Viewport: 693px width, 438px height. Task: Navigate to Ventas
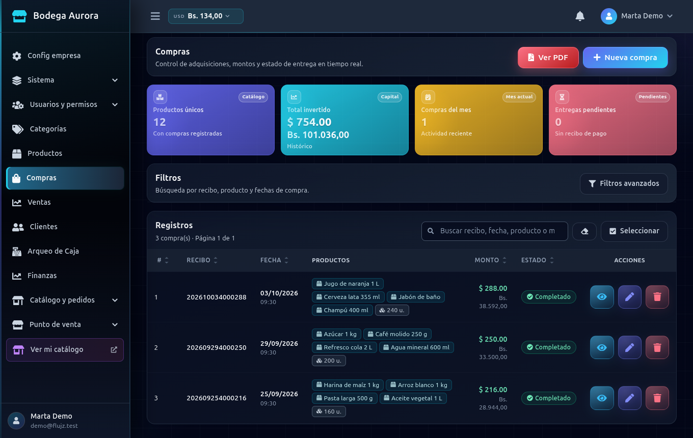click(65, 202)
